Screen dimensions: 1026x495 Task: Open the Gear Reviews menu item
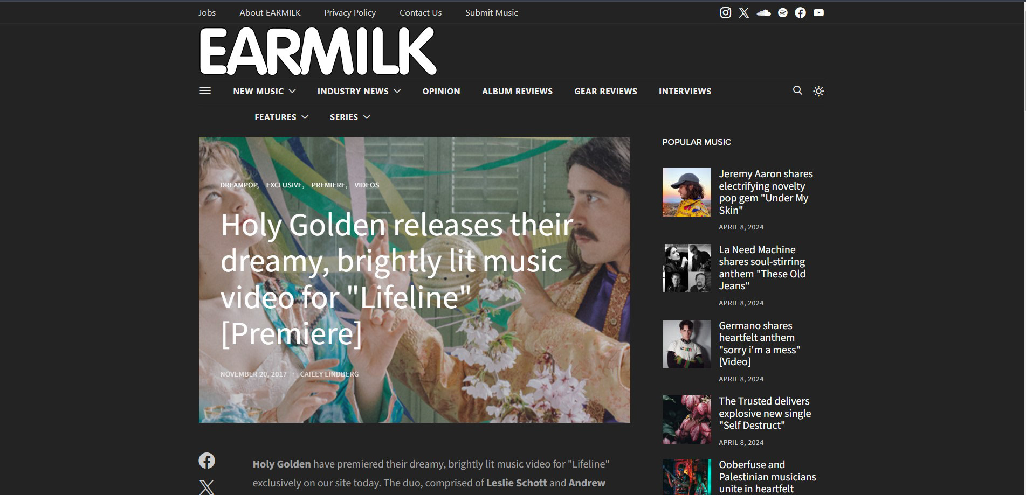pos(605,91)
